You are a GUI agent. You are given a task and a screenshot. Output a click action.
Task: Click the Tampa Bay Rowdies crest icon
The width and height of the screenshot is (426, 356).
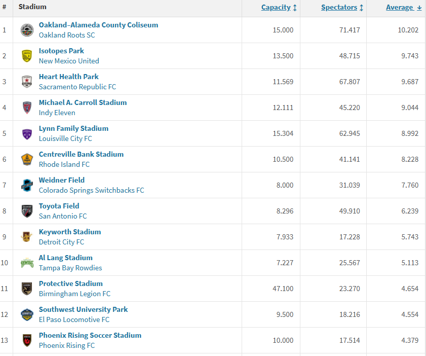[27, 263]
